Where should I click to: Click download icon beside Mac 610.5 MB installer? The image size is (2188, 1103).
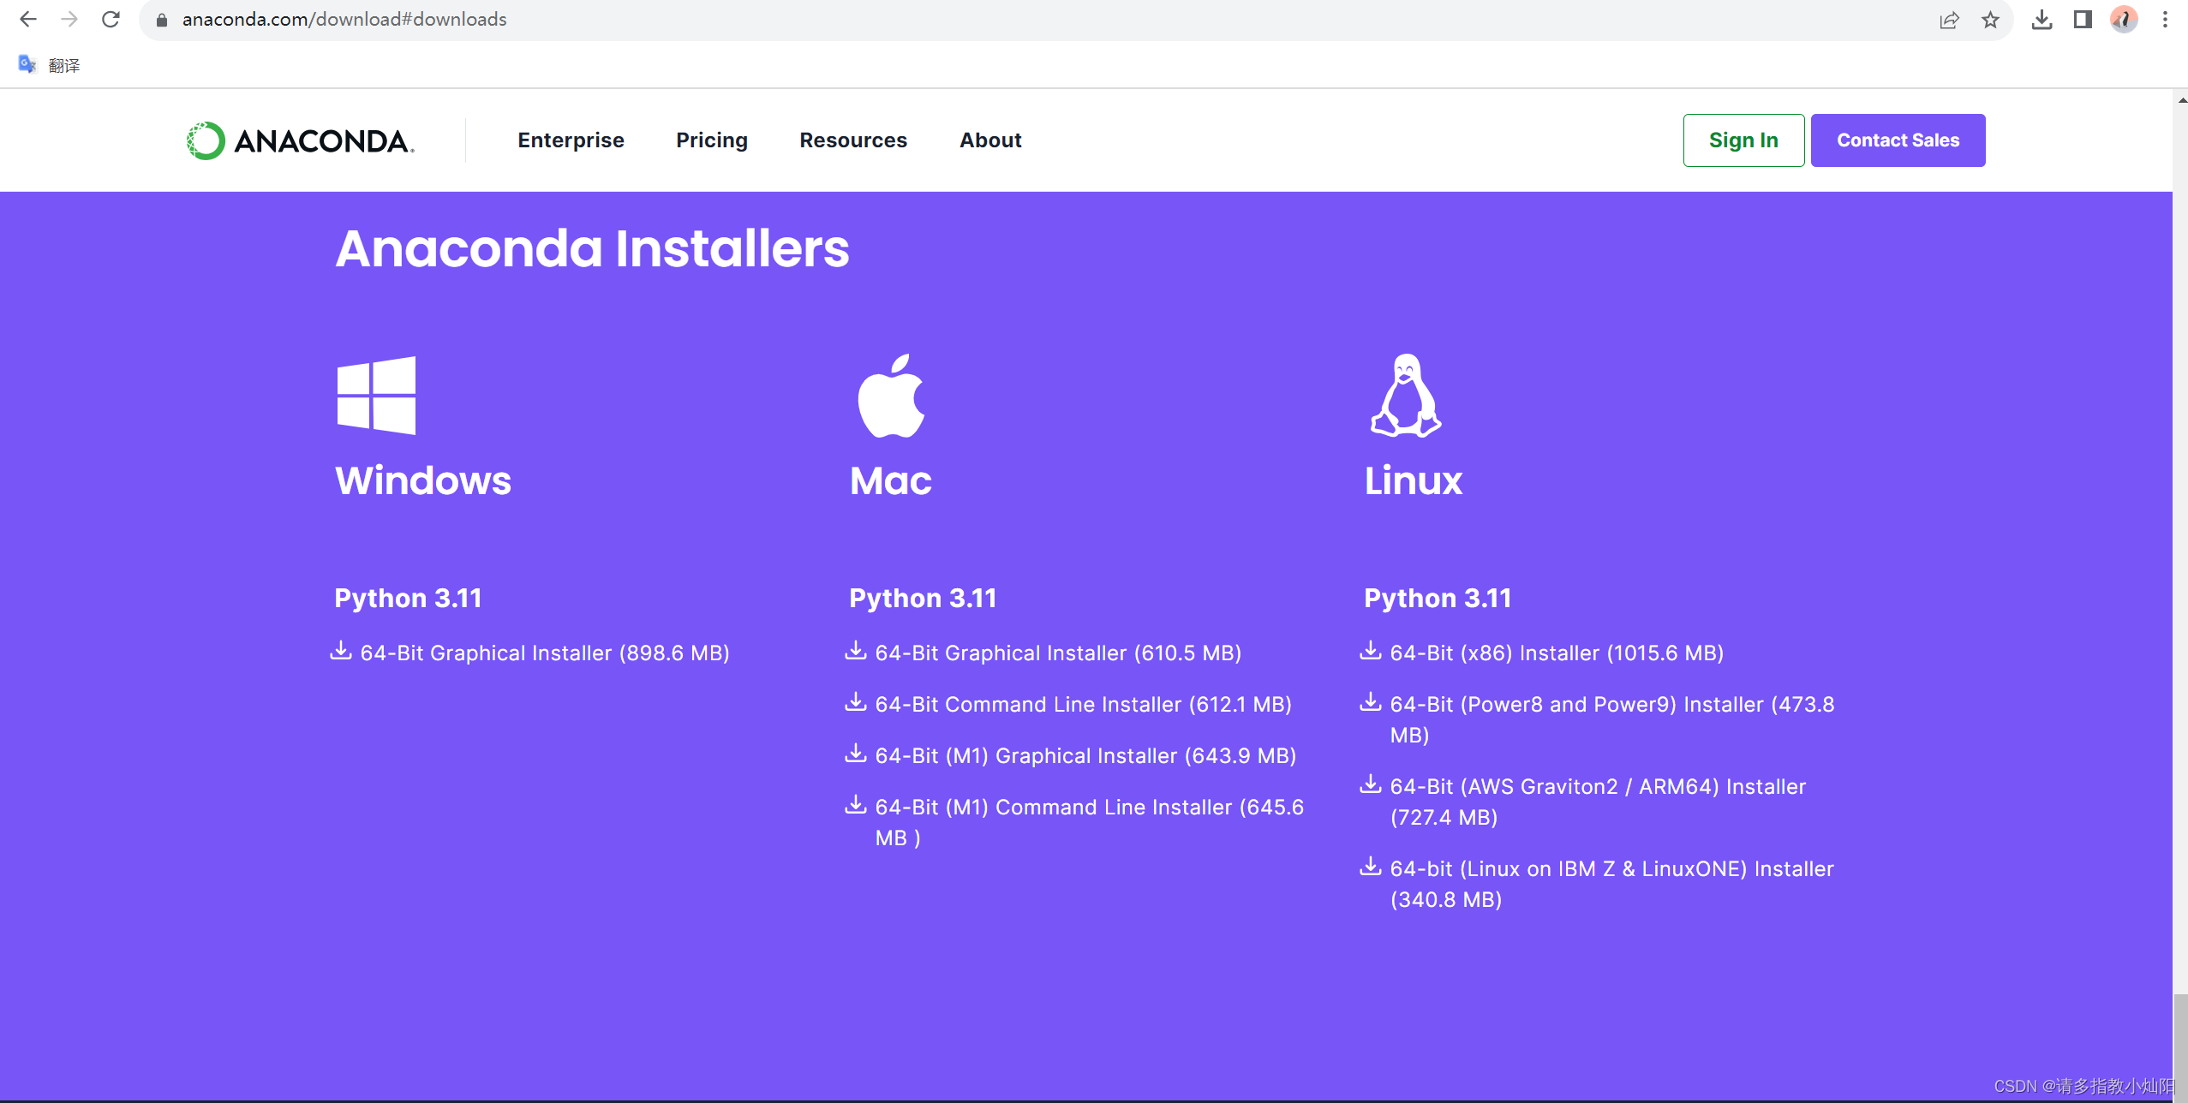coord(856,651)
